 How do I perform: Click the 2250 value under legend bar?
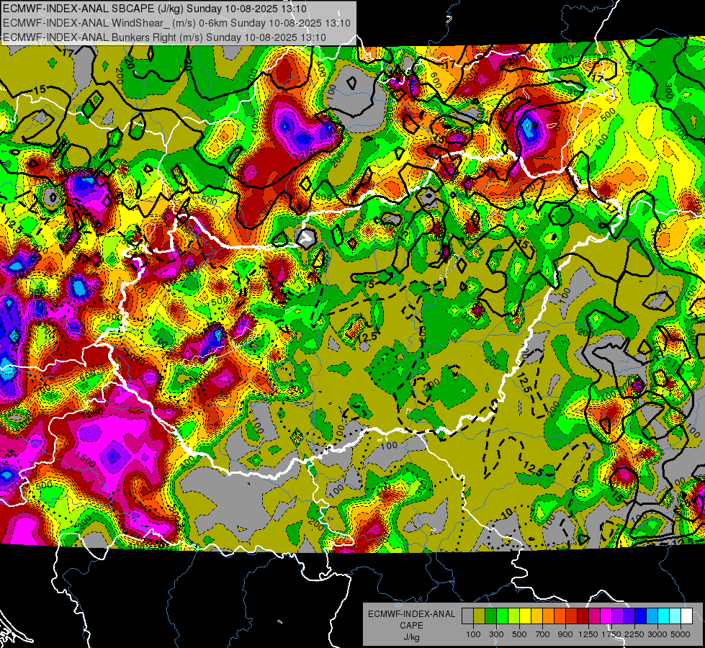[634, 634]
